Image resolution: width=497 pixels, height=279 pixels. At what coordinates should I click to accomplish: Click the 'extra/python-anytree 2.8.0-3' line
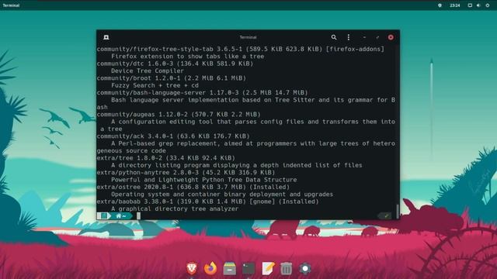(x=186, y=172)
